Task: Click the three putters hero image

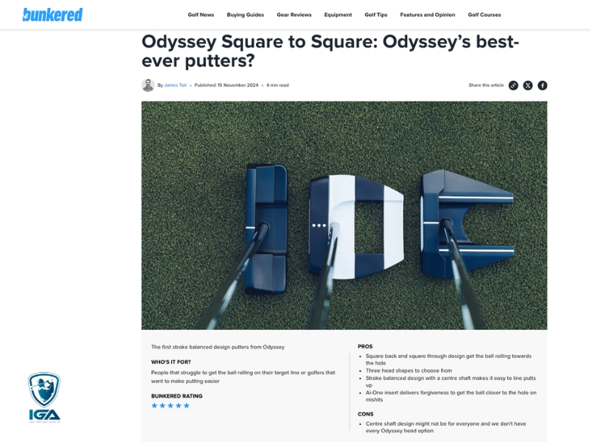Action: click(x=344, y=215)
